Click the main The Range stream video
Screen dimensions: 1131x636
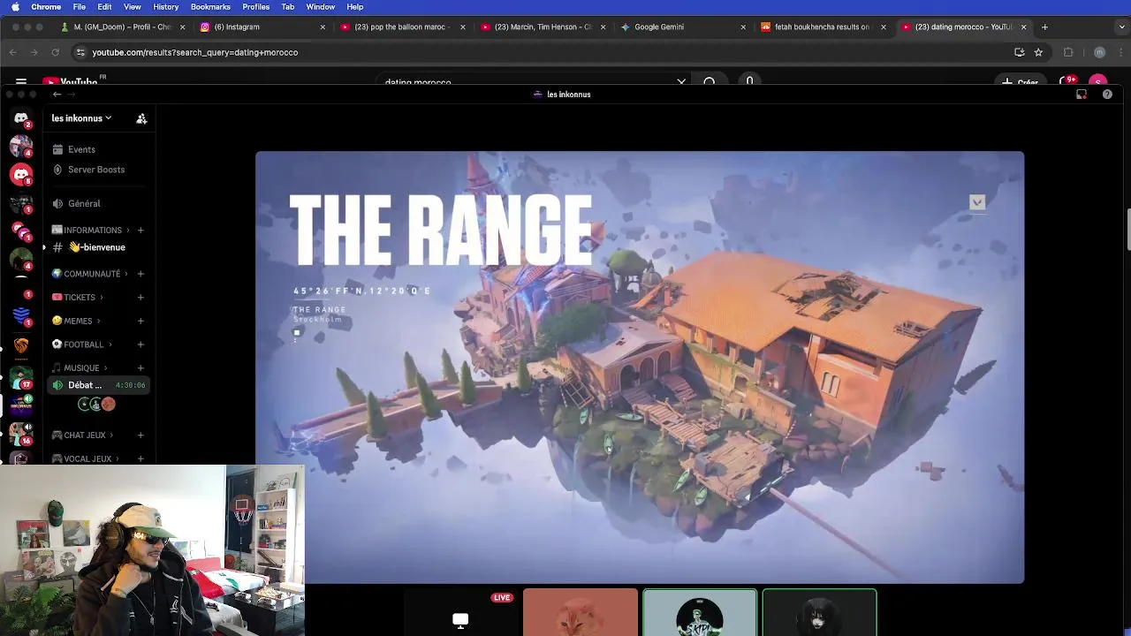coord(640,367)
